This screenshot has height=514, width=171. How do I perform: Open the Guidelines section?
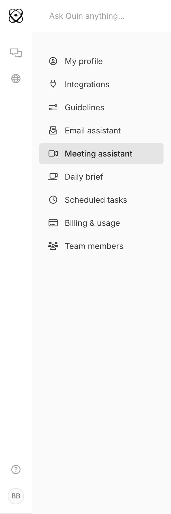(84, 107)
